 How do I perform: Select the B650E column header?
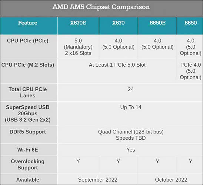click(x=157, y=23)
